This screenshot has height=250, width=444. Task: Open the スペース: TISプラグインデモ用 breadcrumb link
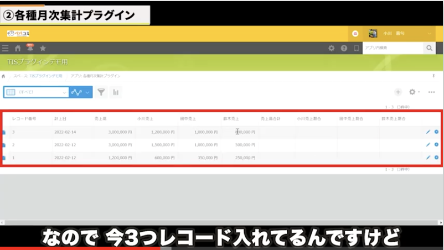coord(38,76)
